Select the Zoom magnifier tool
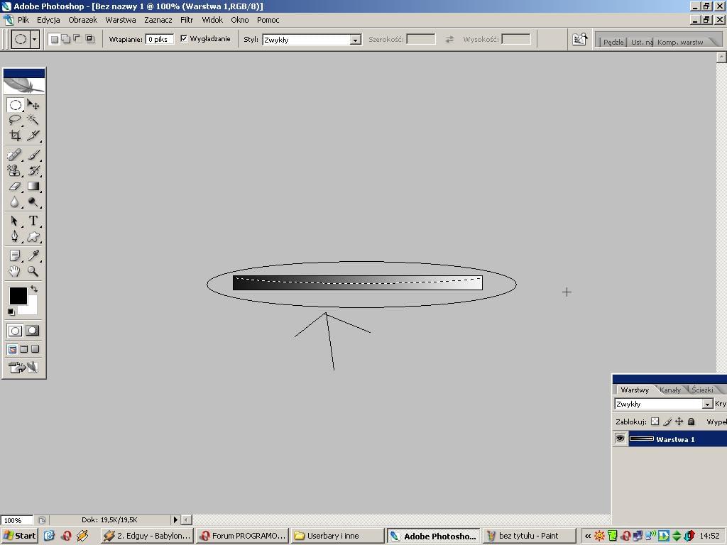727x545 pixels. point(33,271)
